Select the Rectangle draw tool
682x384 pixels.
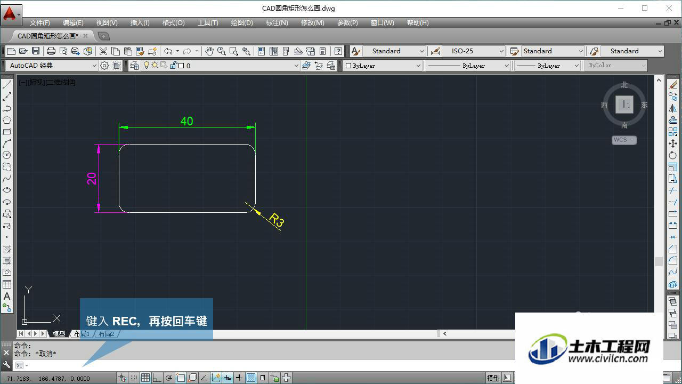pos(7,132)
